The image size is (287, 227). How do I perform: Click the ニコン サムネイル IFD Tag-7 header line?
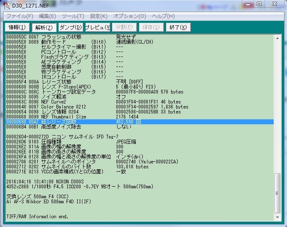pyautogui.click(x=62, y=137)
